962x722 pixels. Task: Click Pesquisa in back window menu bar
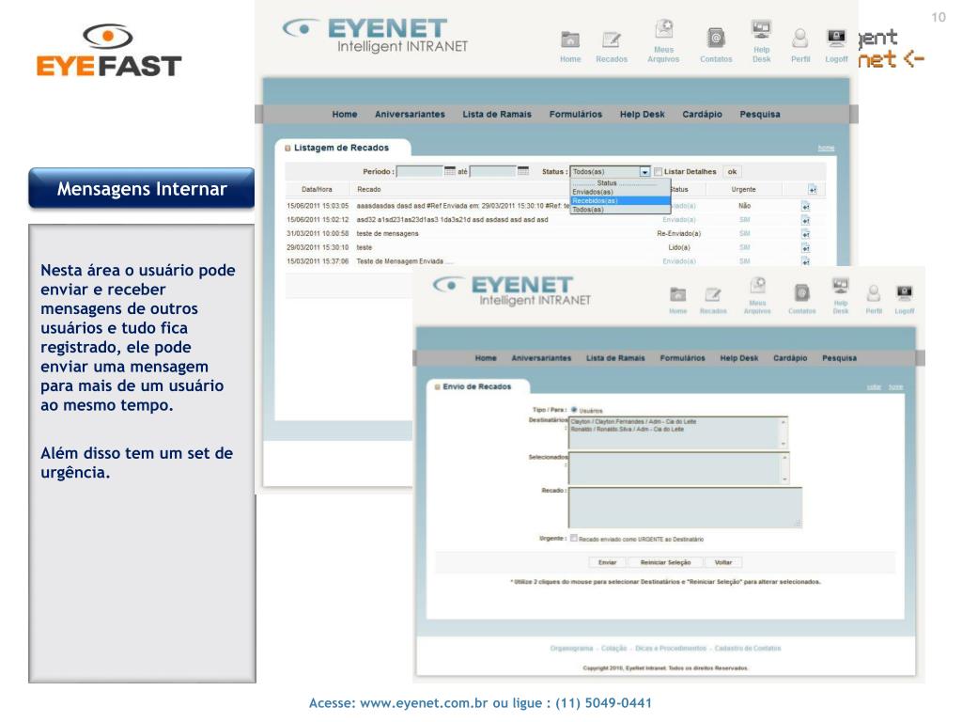tap(759, 114)
